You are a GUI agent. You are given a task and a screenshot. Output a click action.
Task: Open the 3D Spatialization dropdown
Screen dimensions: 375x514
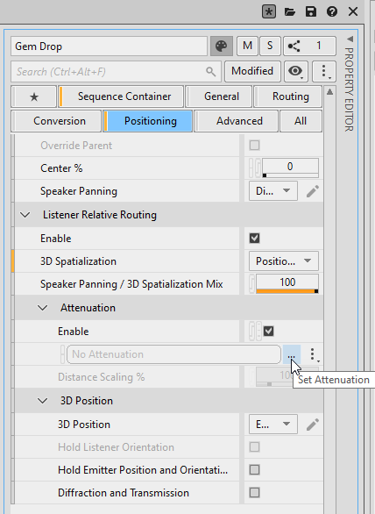[x=284, y=261]
